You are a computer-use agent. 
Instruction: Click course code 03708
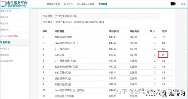pos(113,96)
